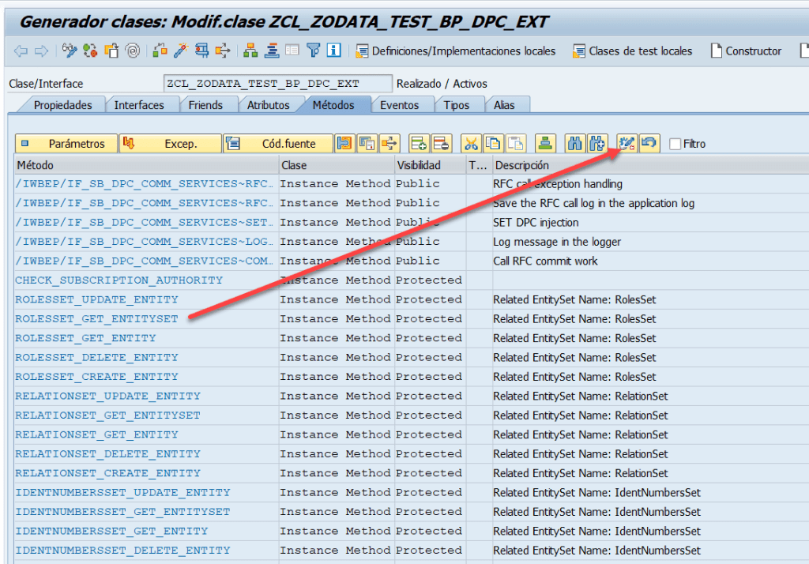Open the Eventos tab
Image resolution: width=809 pixels, height=564 pixels.
point(399,105)
